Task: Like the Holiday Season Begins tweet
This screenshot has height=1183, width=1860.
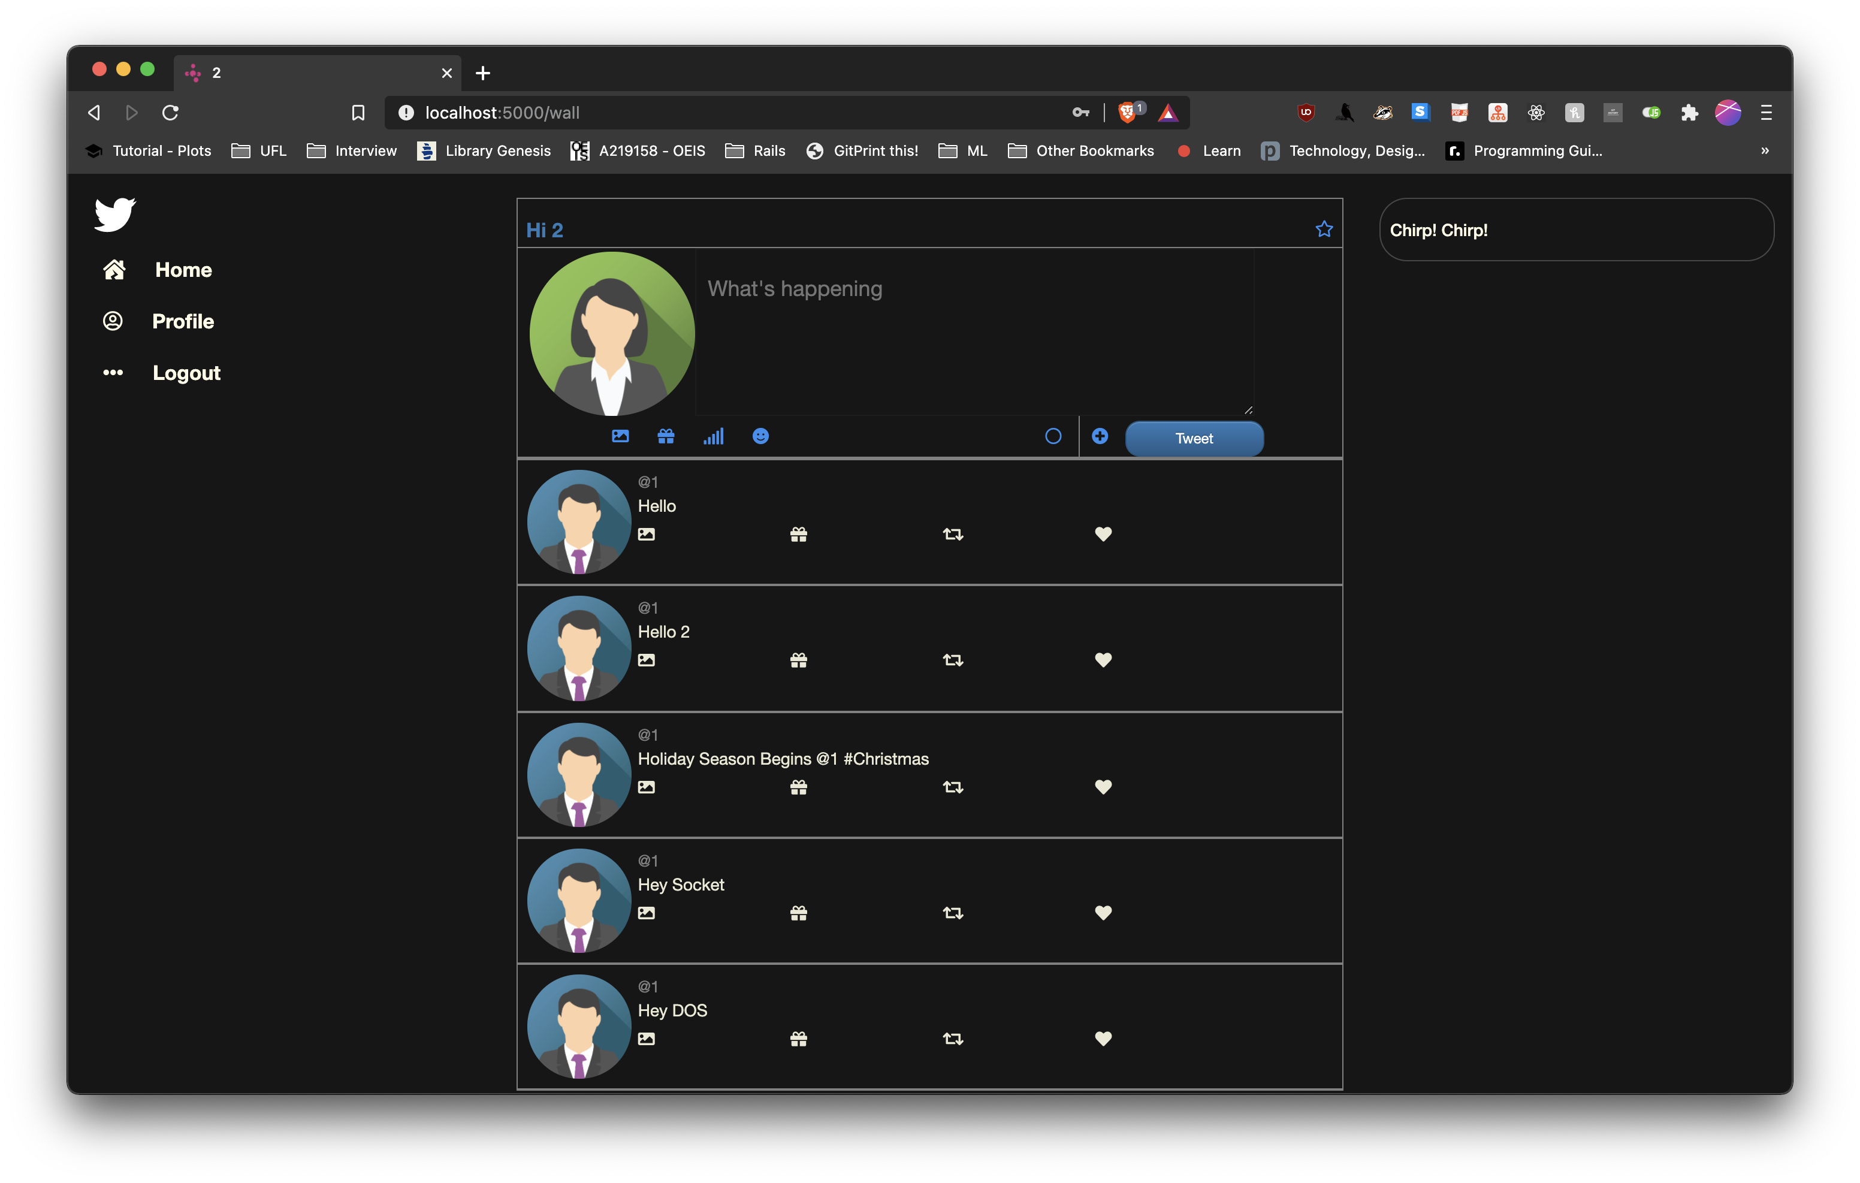Action: pyautogui.click(x=1103, y=787)
